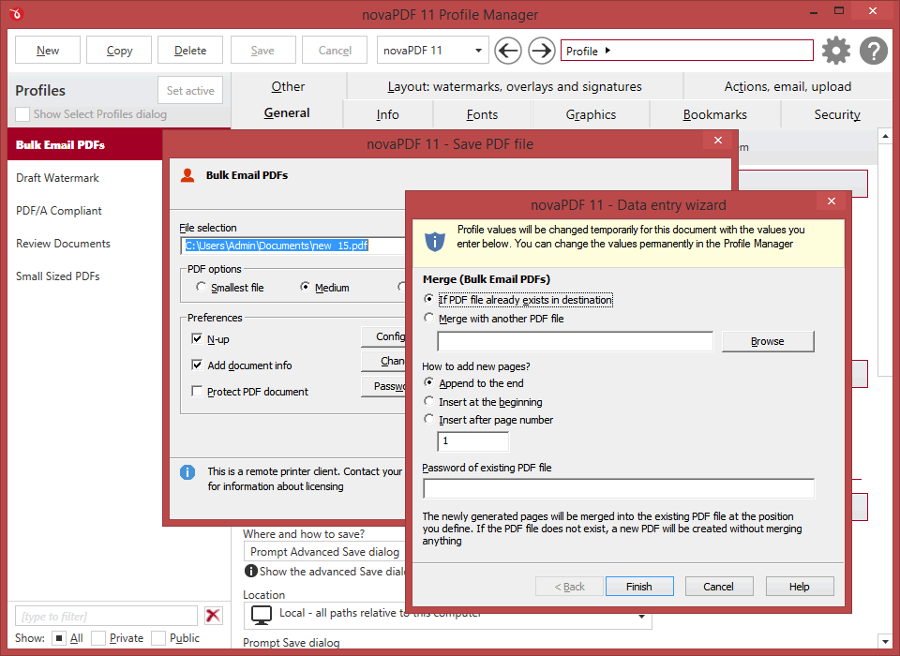Viewport: 900px width, 656px height.
Task: Select the Draft Watermark profile
Action: tap(85, 178)
